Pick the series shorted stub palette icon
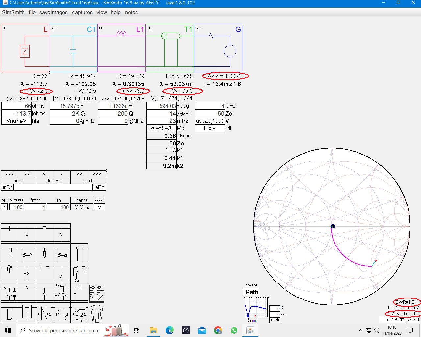 (44, 252)
